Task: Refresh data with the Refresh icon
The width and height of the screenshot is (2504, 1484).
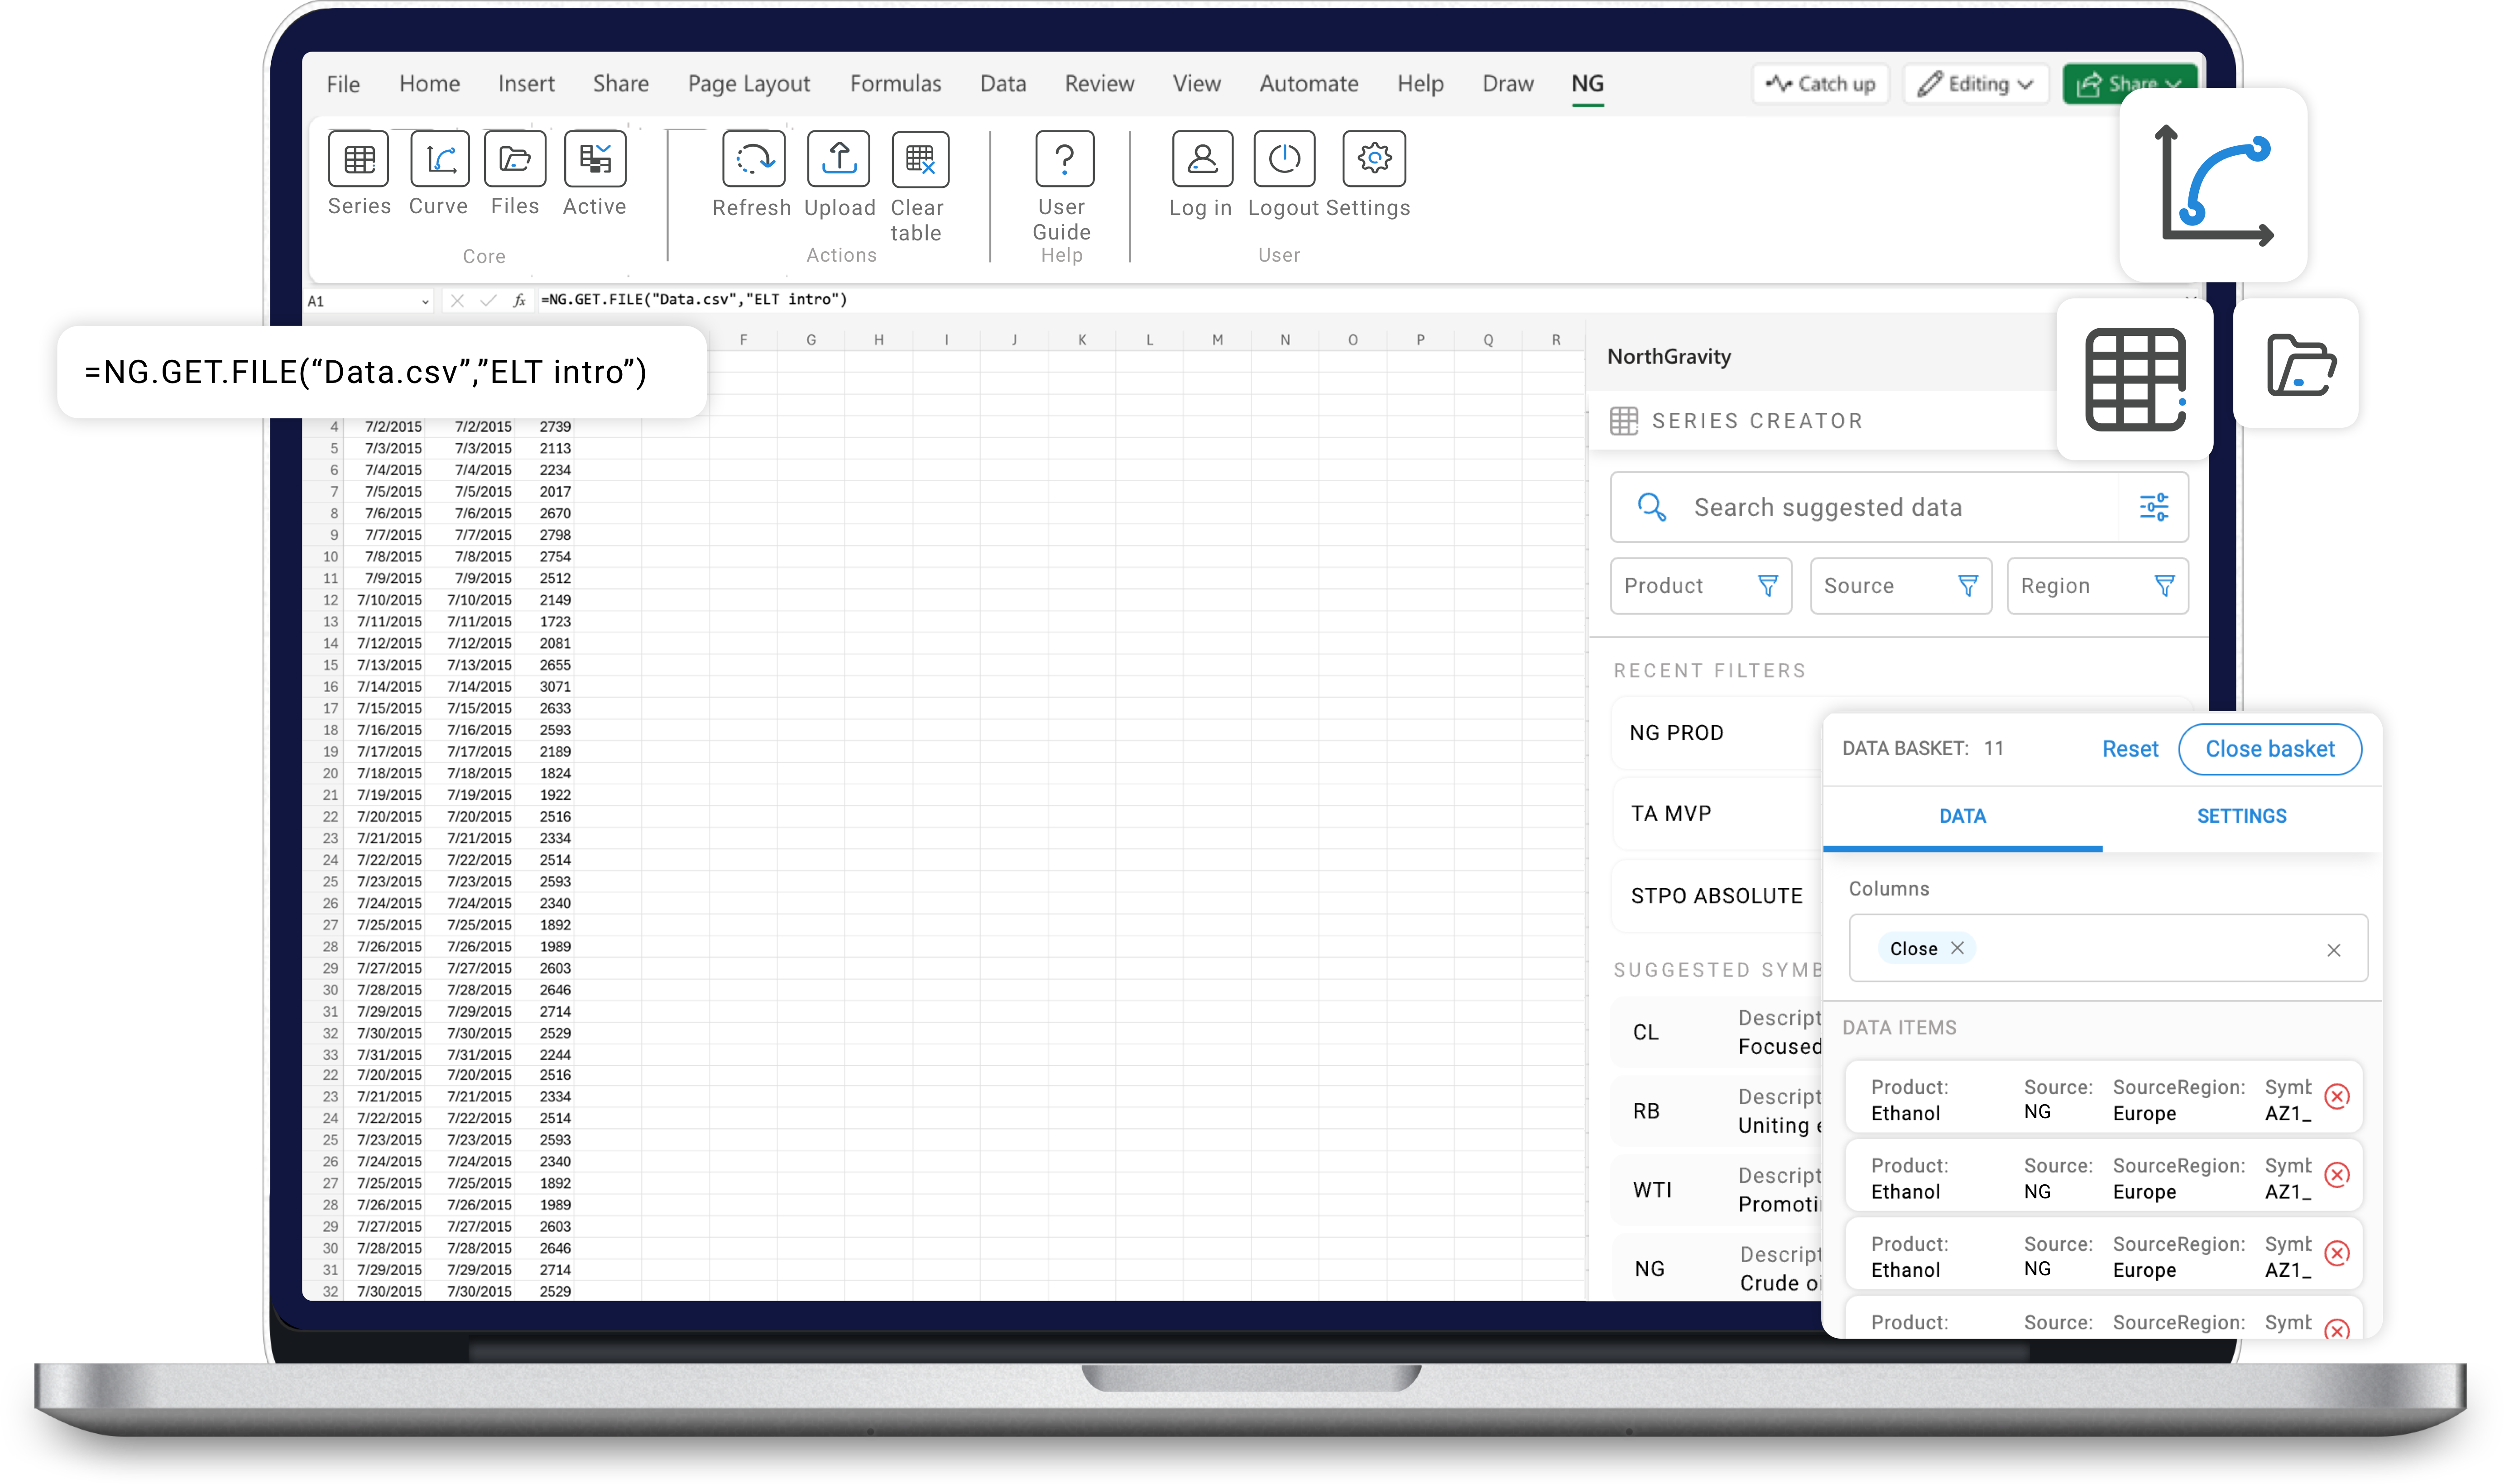Action: coord(753,159)
